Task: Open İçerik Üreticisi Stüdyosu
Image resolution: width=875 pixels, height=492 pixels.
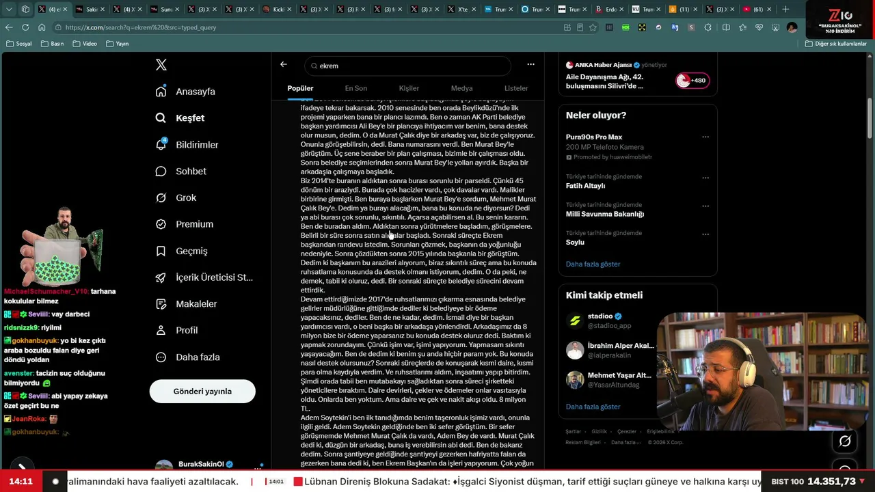Action: coord(204,277)
